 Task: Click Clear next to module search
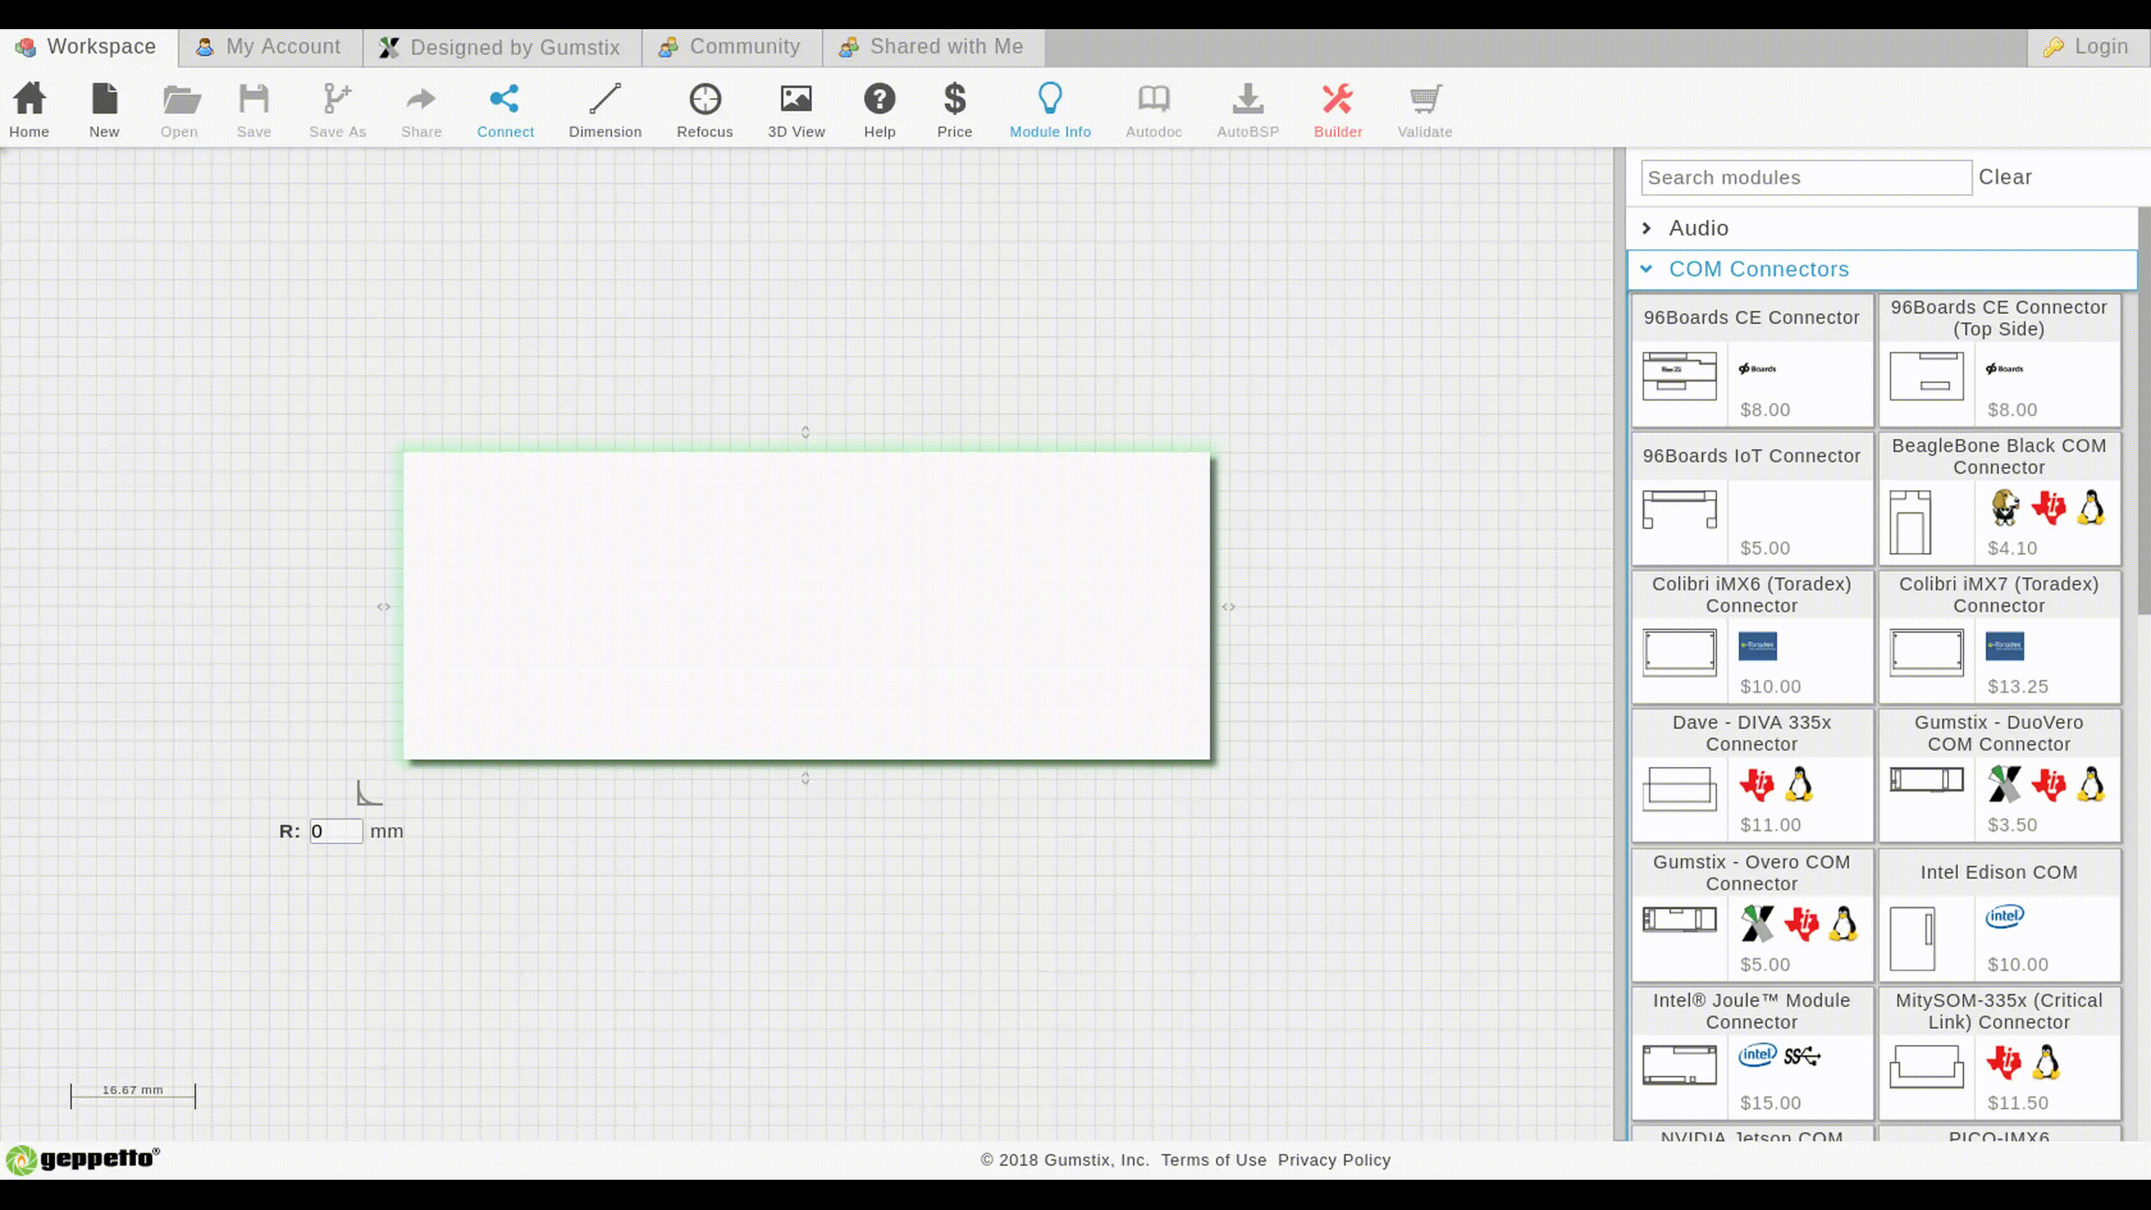[2005, 177]
